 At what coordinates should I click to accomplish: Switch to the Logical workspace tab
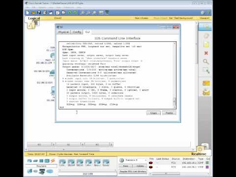click(x=34, y=18)
